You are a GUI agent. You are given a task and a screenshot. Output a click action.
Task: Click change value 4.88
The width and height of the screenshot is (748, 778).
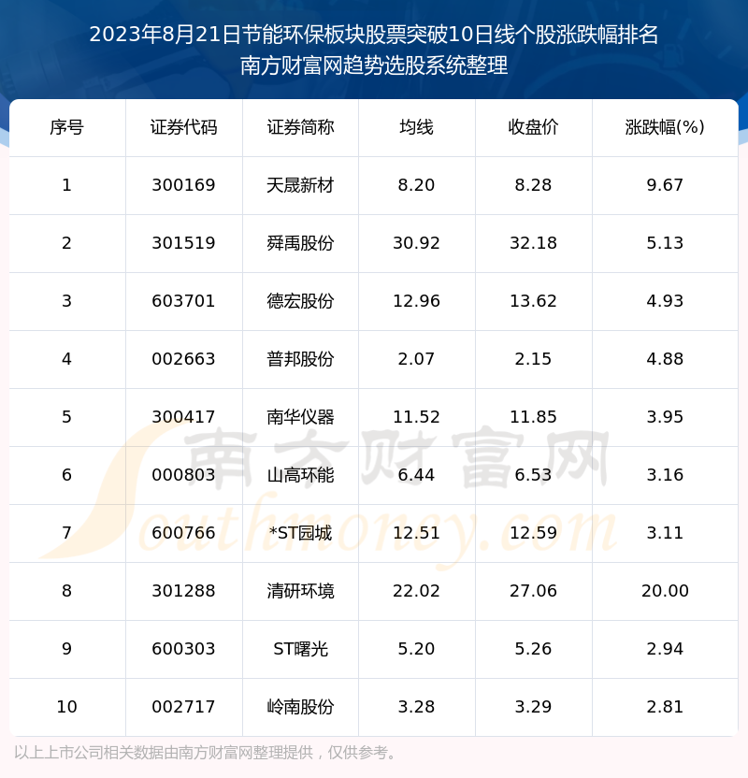click(x=665, y=359)
